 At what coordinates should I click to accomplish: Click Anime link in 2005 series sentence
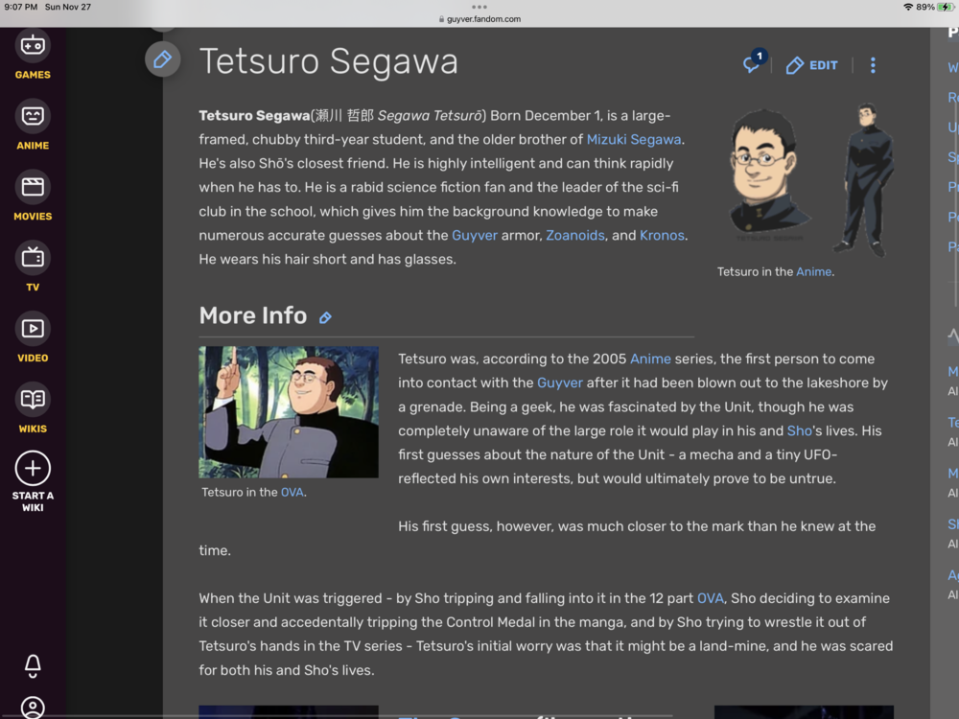point(650,359)
